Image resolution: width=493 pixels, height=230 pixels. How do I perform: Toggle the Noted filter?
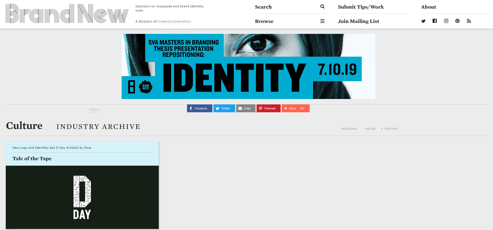point(369,129)
